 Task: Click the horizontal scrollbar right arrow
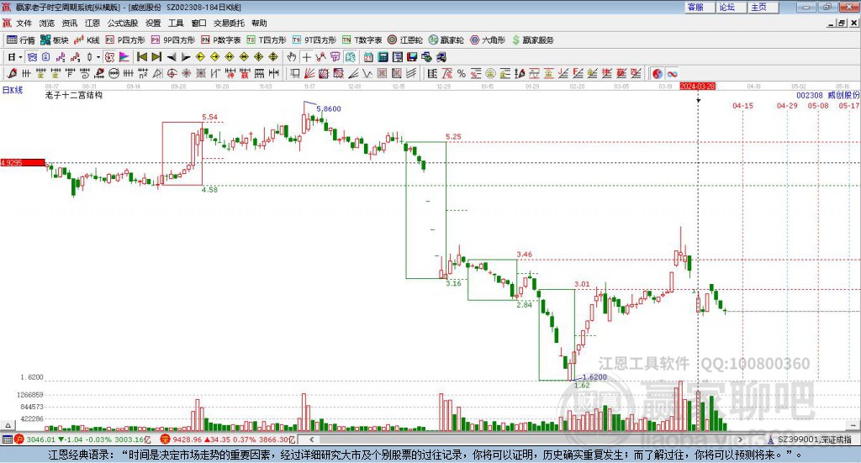[x=740, y=439]
